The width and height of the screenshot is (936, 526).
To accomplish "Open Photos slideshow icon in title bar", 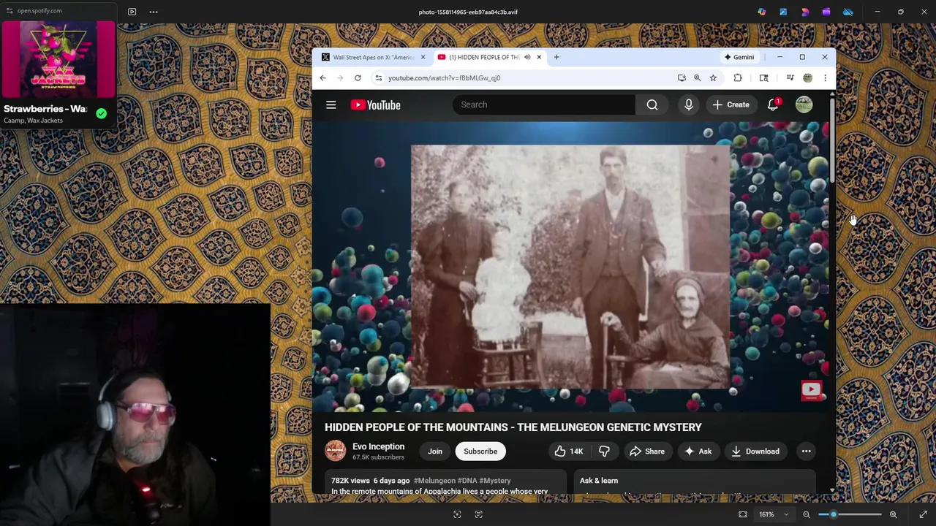I will point(132,12).
